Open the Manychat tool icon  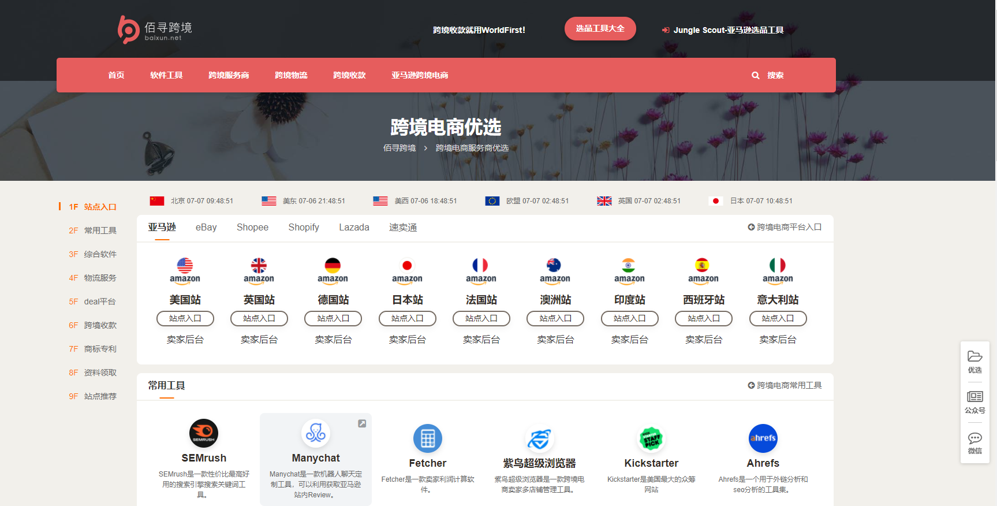point(316,433)
